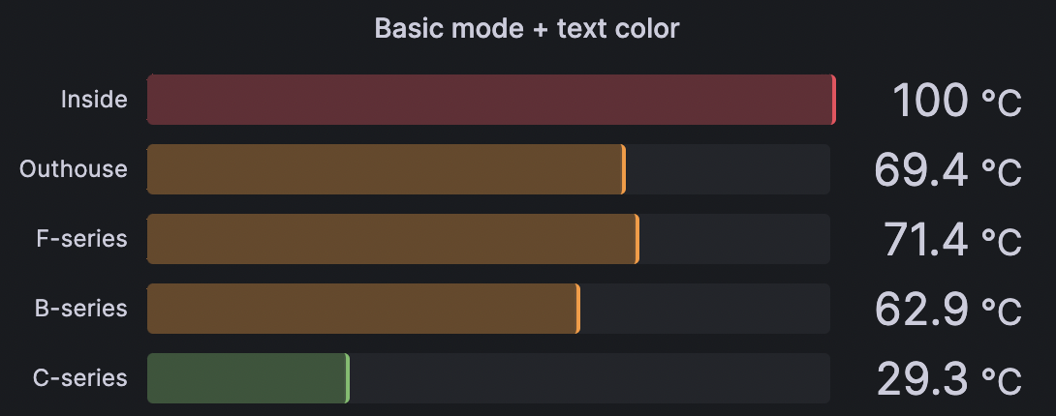Click the filled orange B-series bar
Image resolution: width=1056 pixels, height=416 pixels.
point(362,309)
